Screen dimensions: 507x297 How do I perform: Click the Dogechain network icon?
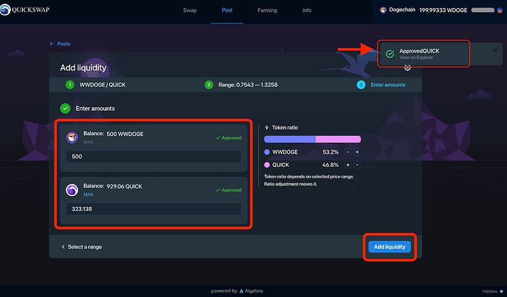click(x=383, y=10)
